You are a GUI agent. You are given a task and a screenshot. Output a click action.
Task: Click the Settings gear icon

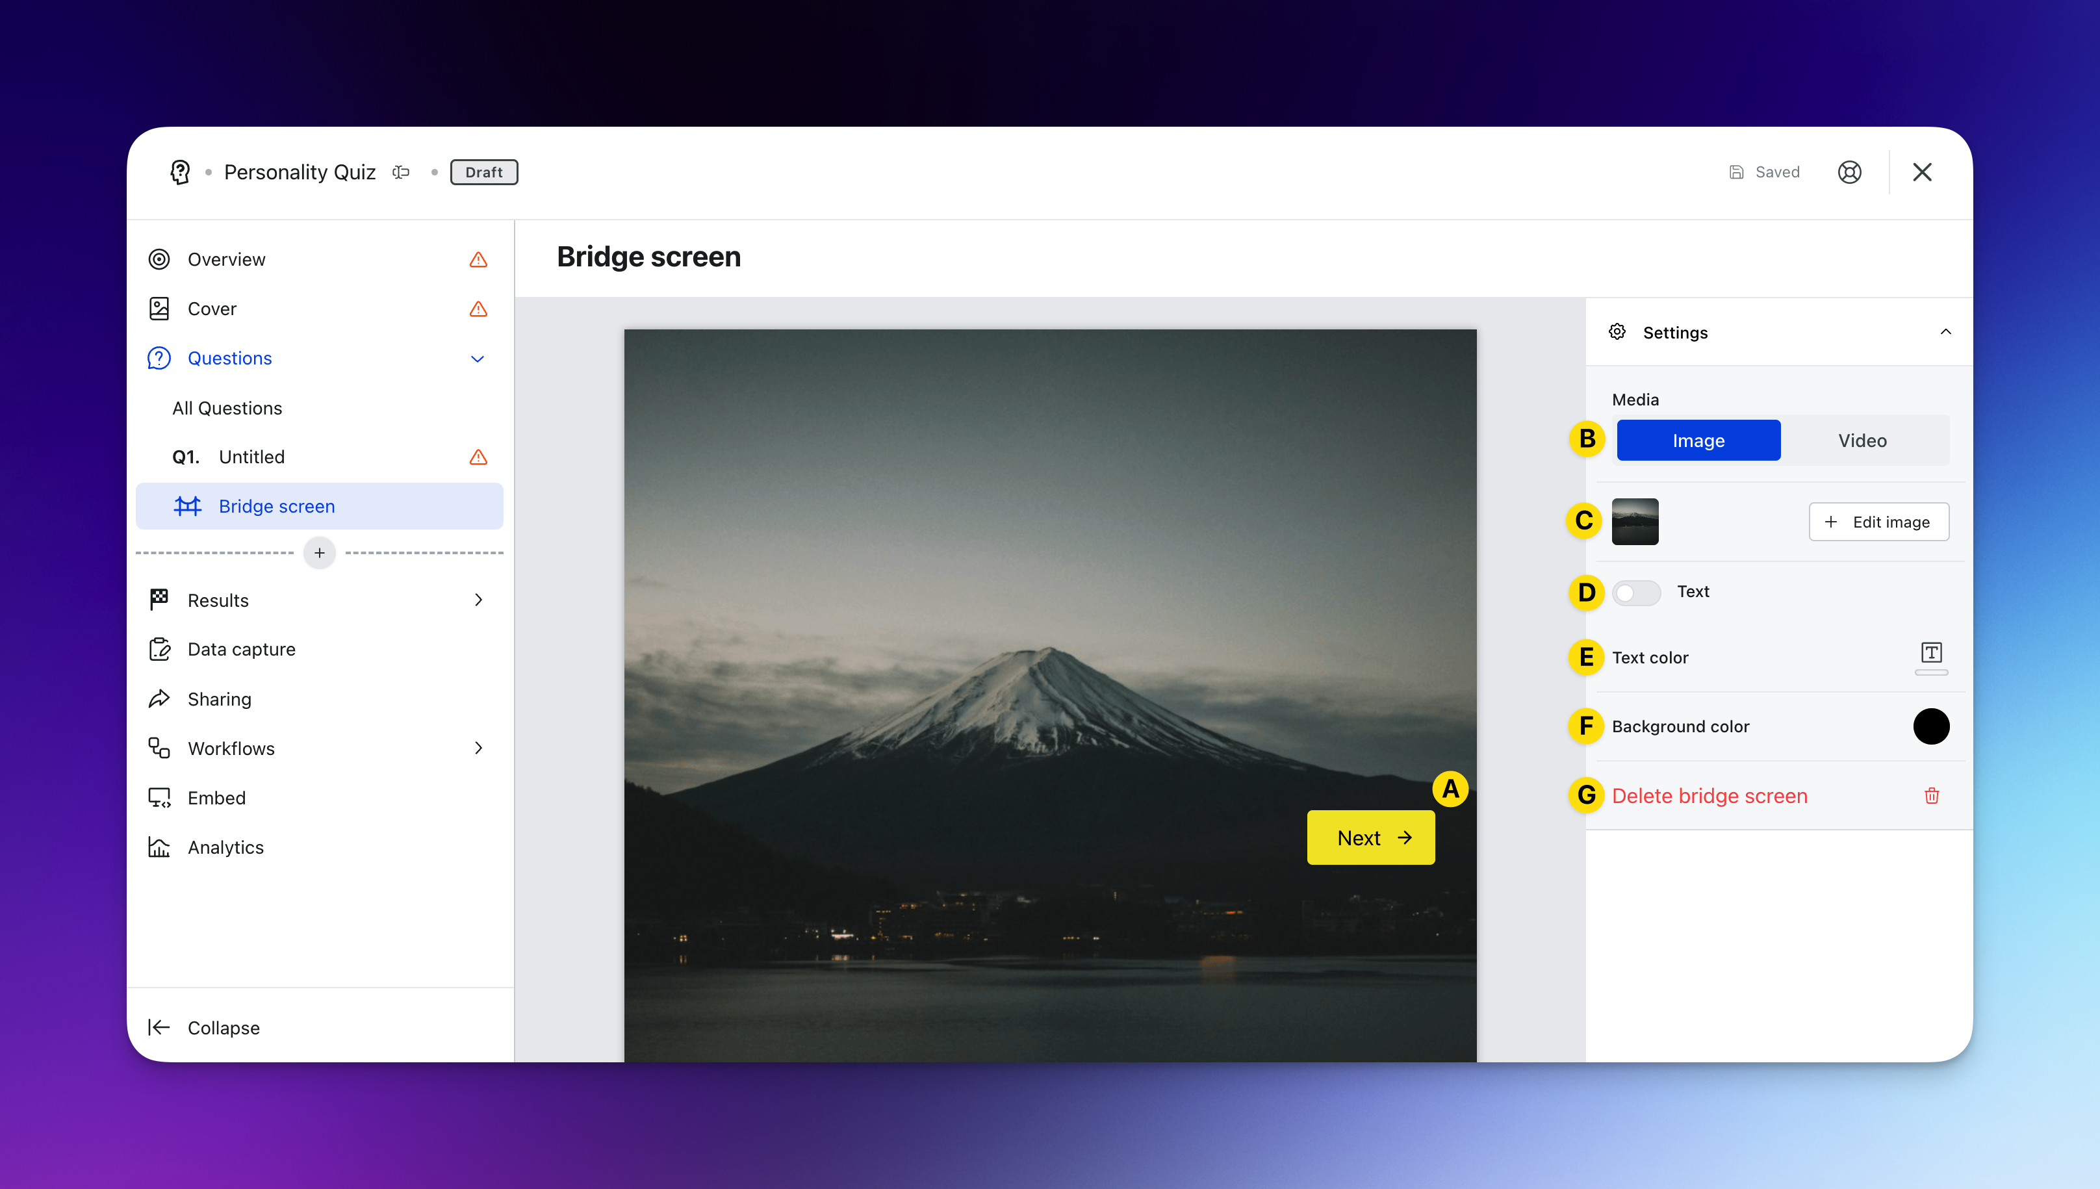click(1617, 331)
